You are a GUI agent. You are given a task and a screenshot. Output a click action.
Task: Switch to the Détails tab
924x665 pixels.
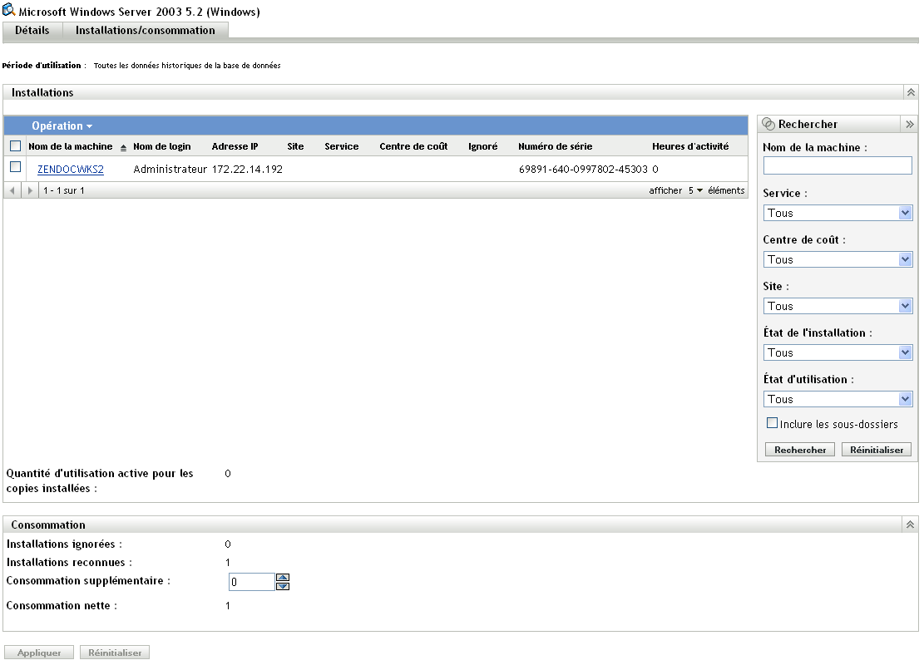pos(32,31)
